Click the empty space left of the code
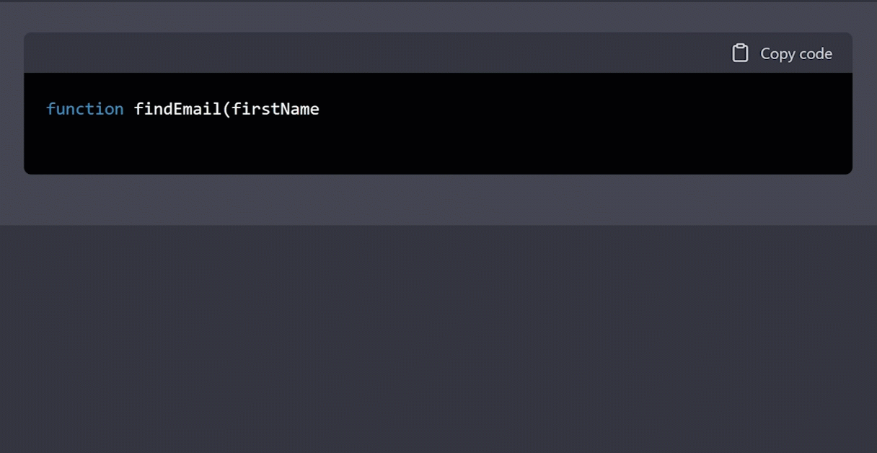 (x=35, y=109)
